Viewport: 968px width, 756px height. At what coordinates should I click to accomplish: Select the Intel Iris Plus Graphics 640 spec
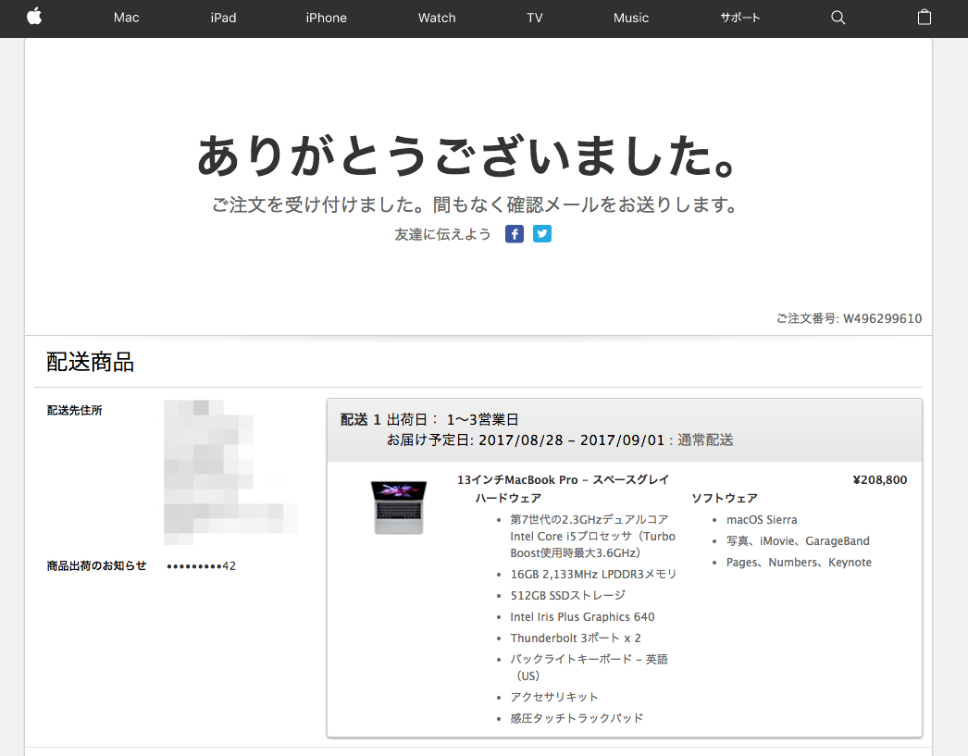tap(582, 616)
